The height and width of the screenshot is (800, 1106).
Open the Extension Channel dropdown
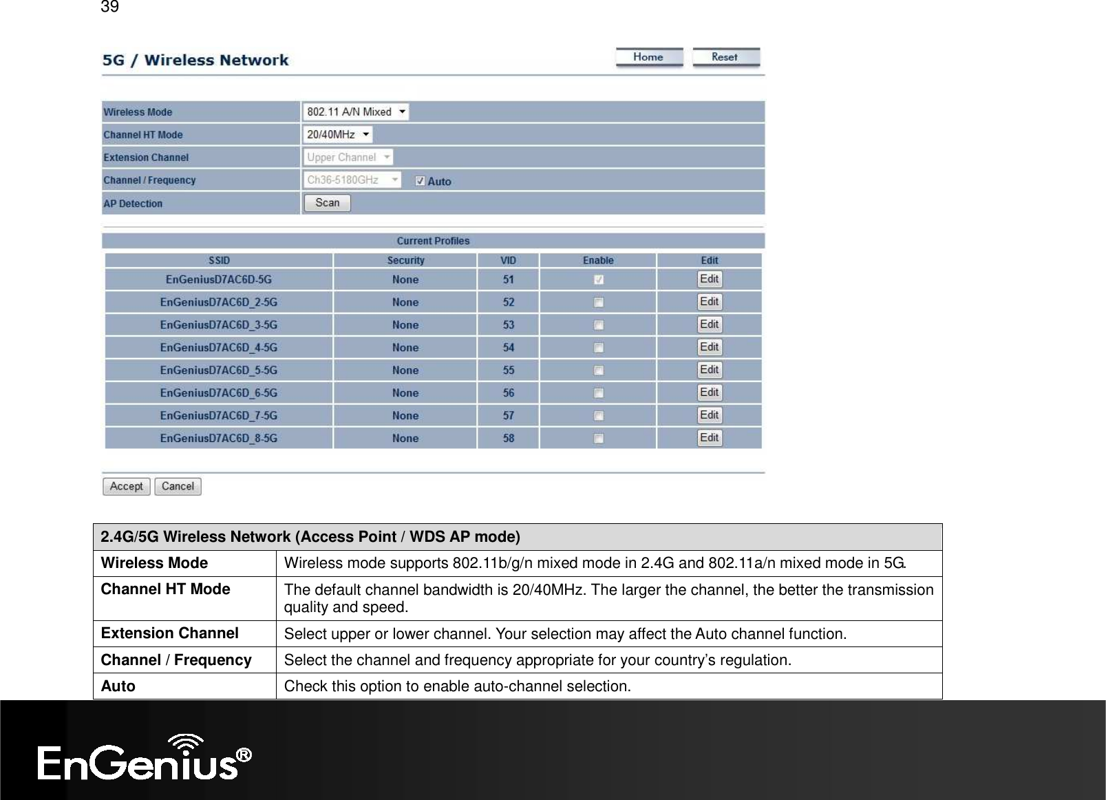tap(348, 157)
